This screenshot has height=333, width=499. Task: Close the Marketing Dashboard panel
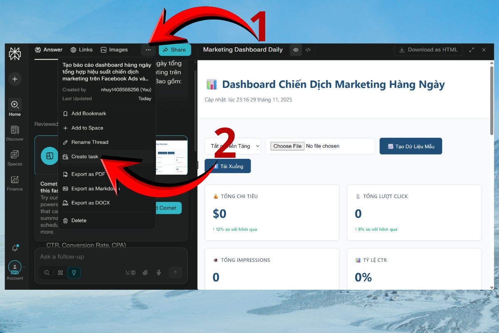(x=484, y=50)
